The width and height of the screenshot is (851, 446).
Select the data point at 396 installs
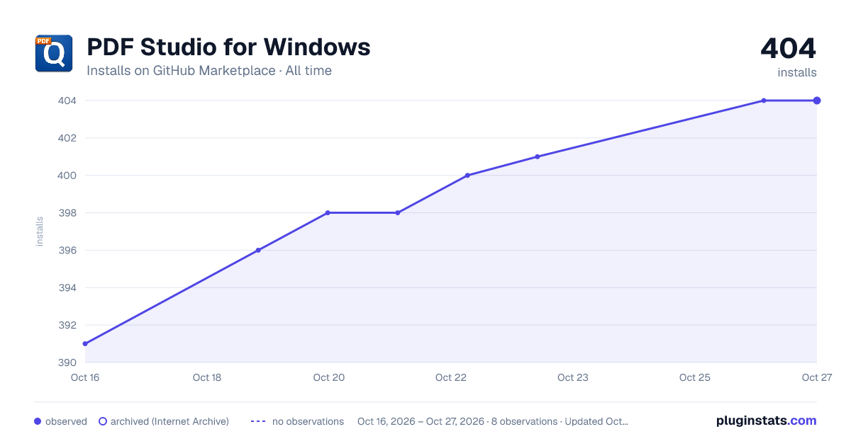(x=258, y=250)
